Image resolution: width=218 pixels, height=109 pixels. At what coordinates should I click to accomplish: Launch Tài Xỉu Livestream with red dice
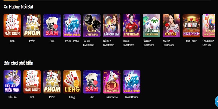point(132,26)
